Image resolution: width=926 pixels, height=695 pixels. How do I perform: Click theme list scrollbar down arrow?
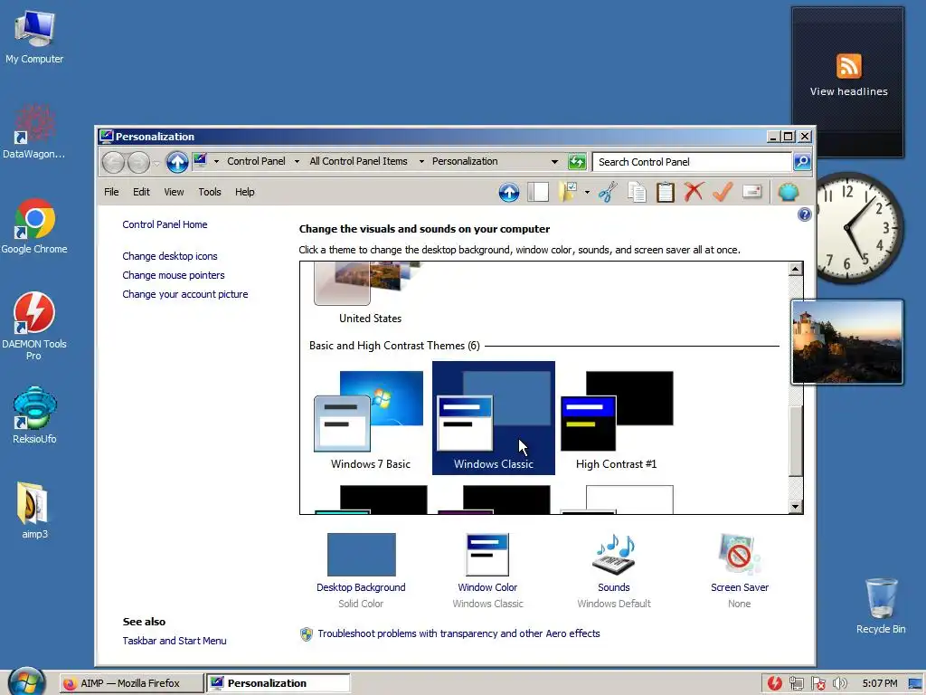tap(796, 507)
